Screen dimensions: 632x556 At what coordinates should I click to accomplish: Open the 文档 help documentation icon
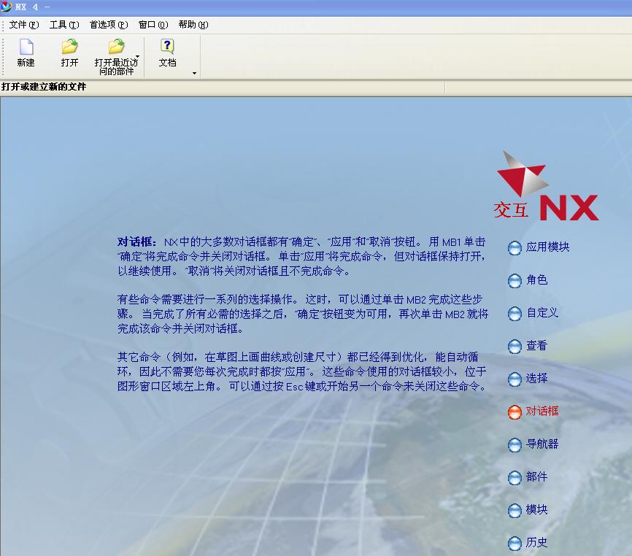[167, 47]
